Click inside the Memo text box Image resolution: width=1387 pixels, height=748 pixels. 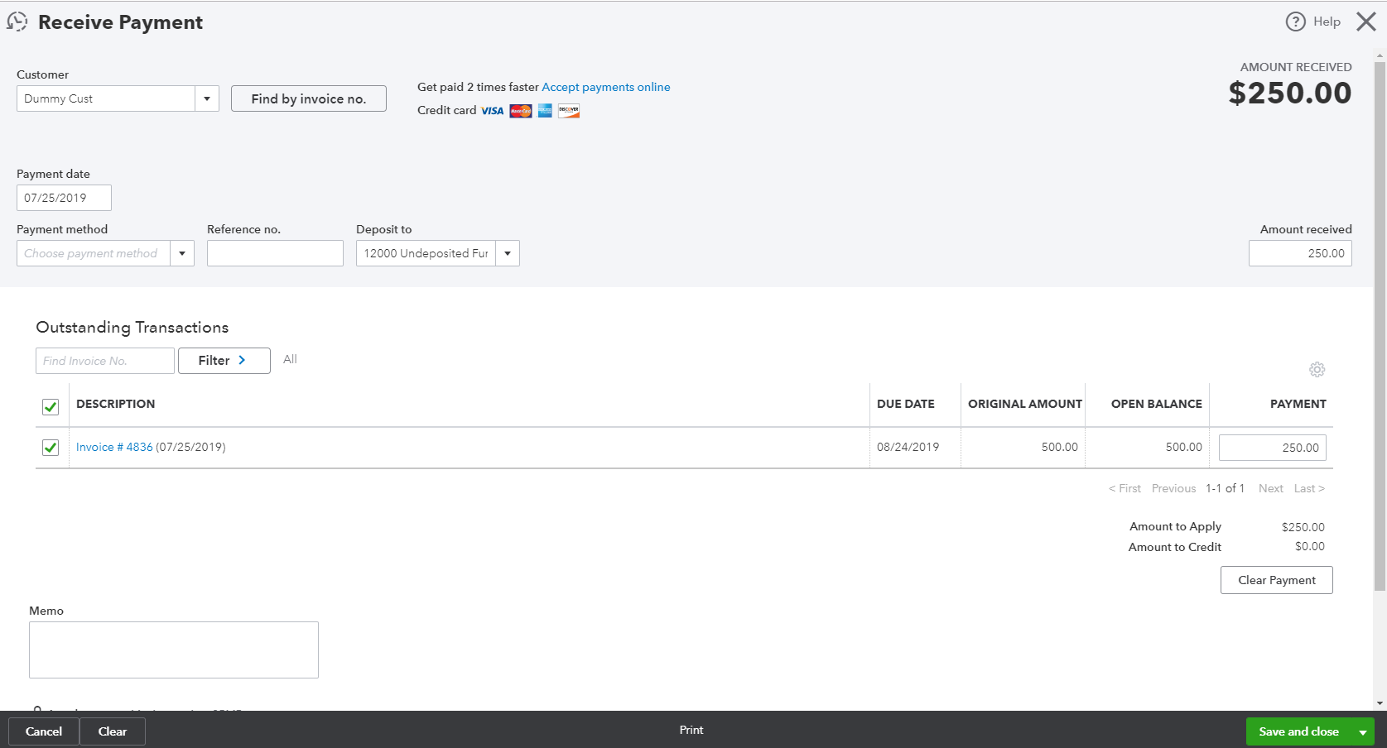pyautogui.click(x=173, y=650)
